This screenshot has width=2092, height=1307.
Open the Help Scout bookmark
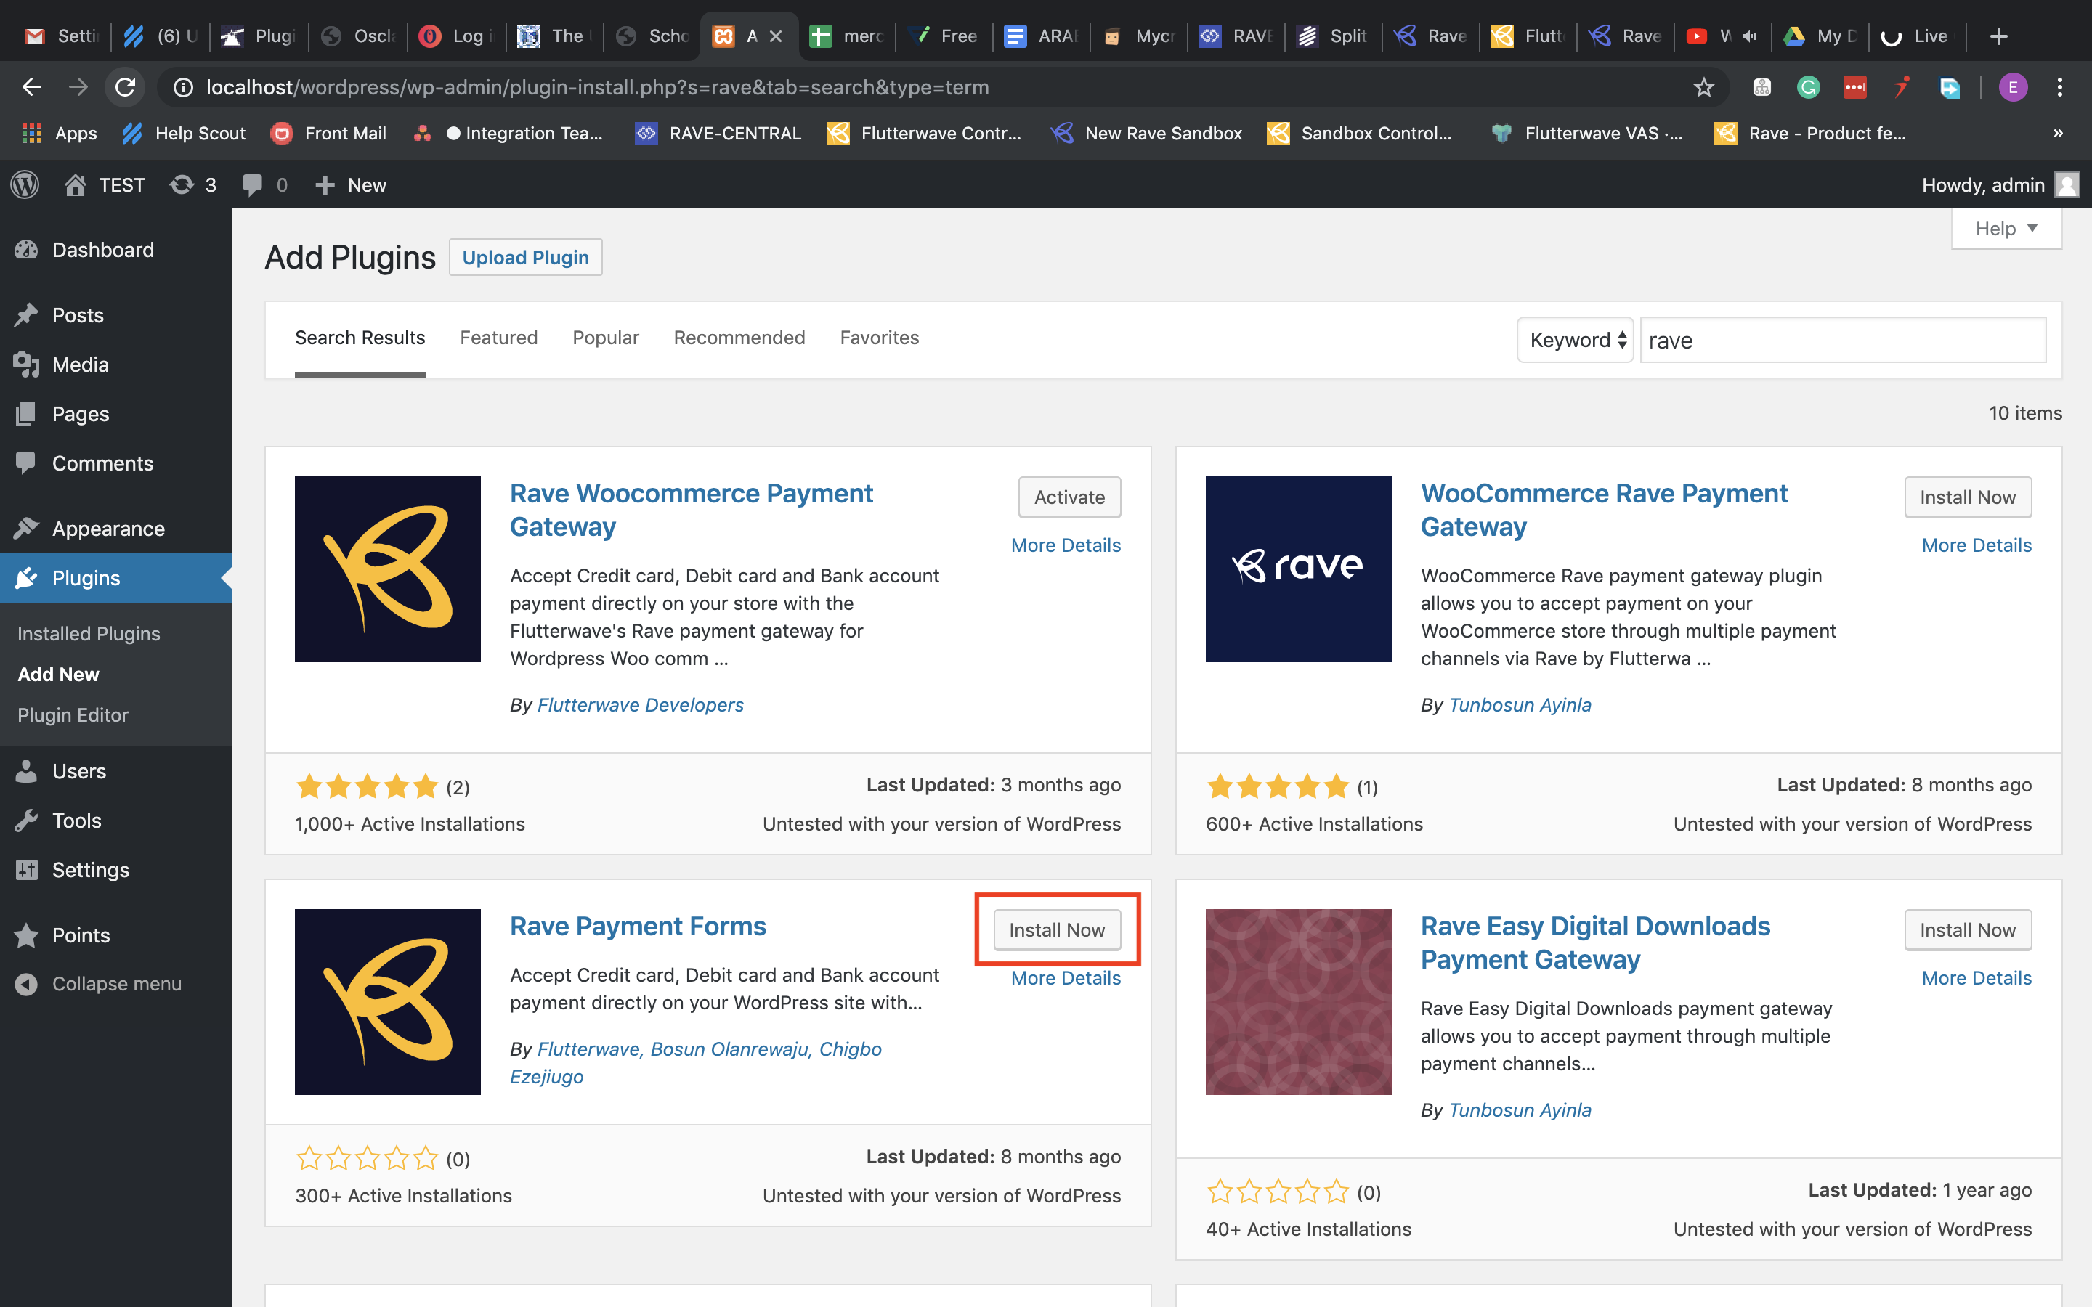[184, 133]
